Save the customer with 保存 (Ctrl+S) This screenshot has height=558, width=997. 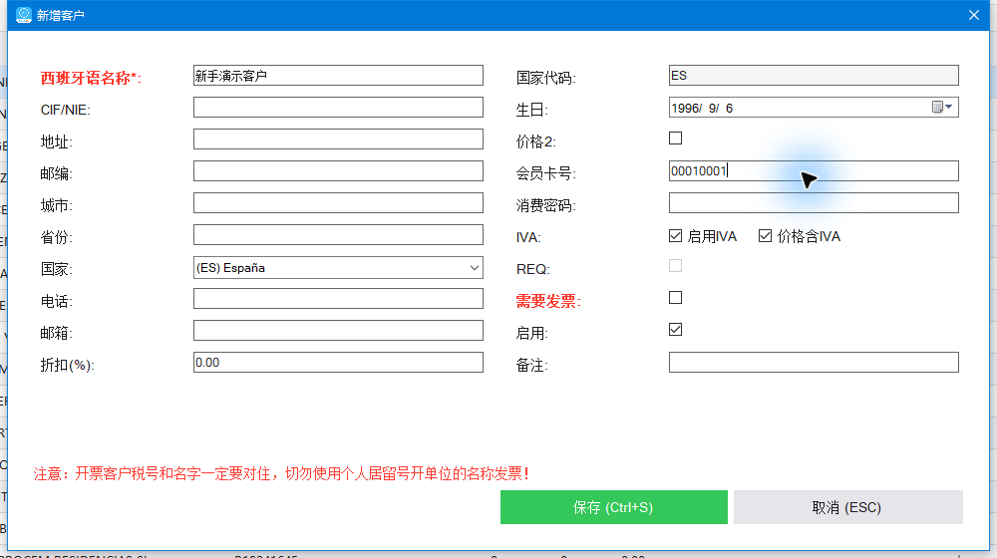[x=613, y=507]
